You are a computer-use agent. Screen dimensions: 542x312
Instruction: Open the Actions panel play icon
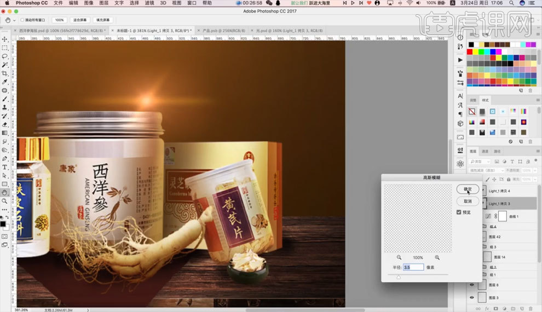coord(460,60)
